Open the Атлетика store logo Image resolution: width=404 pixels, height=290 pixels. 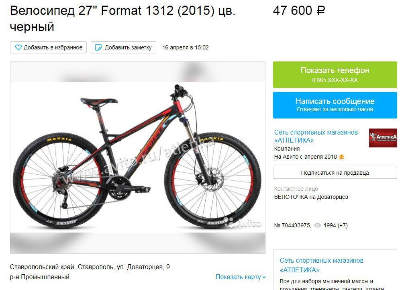point(383,138)
